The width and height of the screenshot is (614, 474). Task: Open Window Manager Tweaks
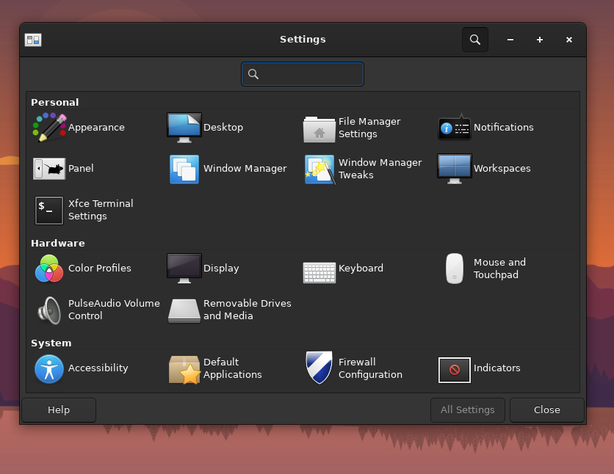(x=319, y=169)
